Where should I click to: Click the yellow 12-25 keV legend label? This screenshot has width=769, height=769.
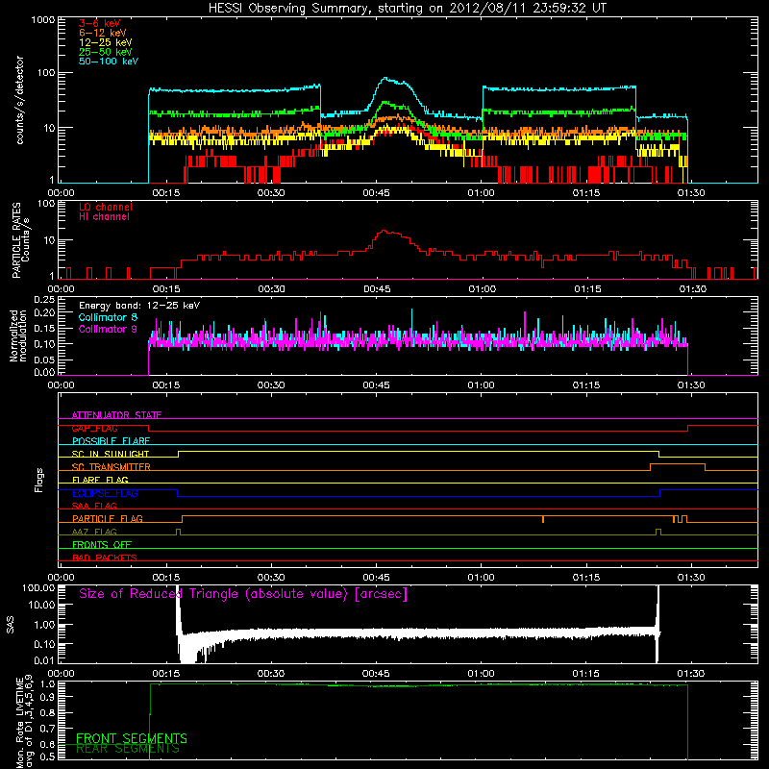105,42
